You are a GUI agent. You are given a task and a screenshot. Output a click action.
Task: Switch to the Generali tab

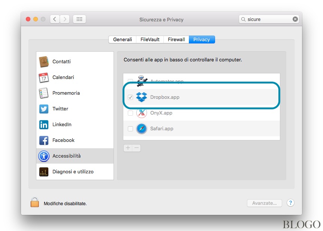coord(123,39)
